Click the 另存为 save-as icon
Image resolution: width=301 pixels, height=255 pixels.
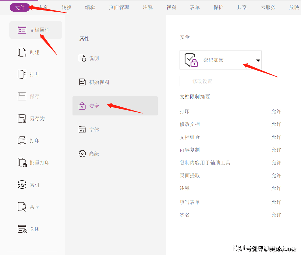point(22,119)
